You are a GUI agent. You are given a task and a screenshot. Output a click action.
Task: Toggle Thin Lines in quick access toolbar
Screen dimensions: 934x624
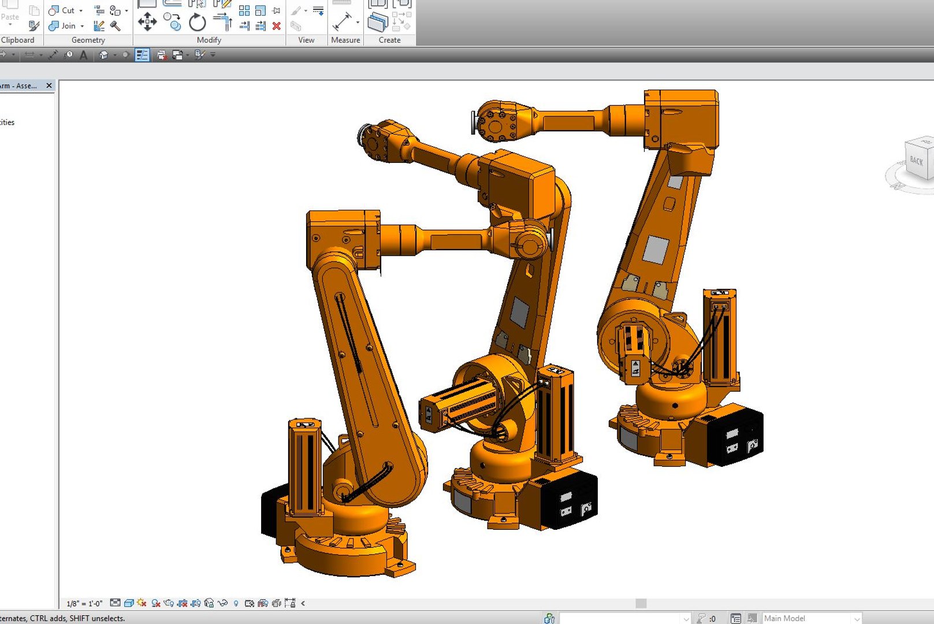click(x=142, y=55)
